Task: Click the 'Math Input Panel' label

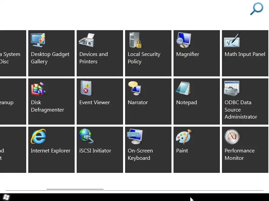Action: coord(245,54)
